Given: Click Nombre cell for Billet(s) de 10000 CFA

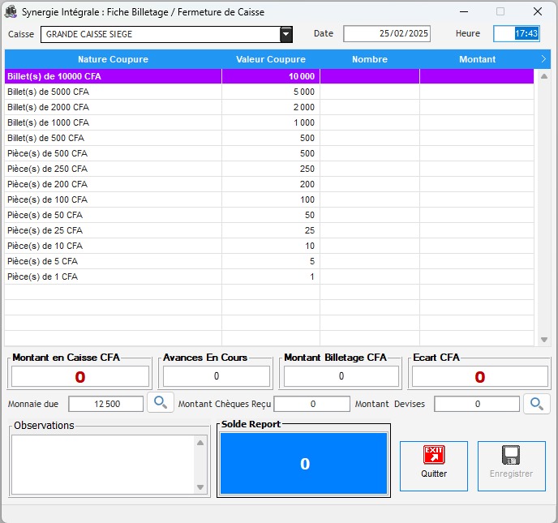Looking at the screenshot, I should coord(369,76).
